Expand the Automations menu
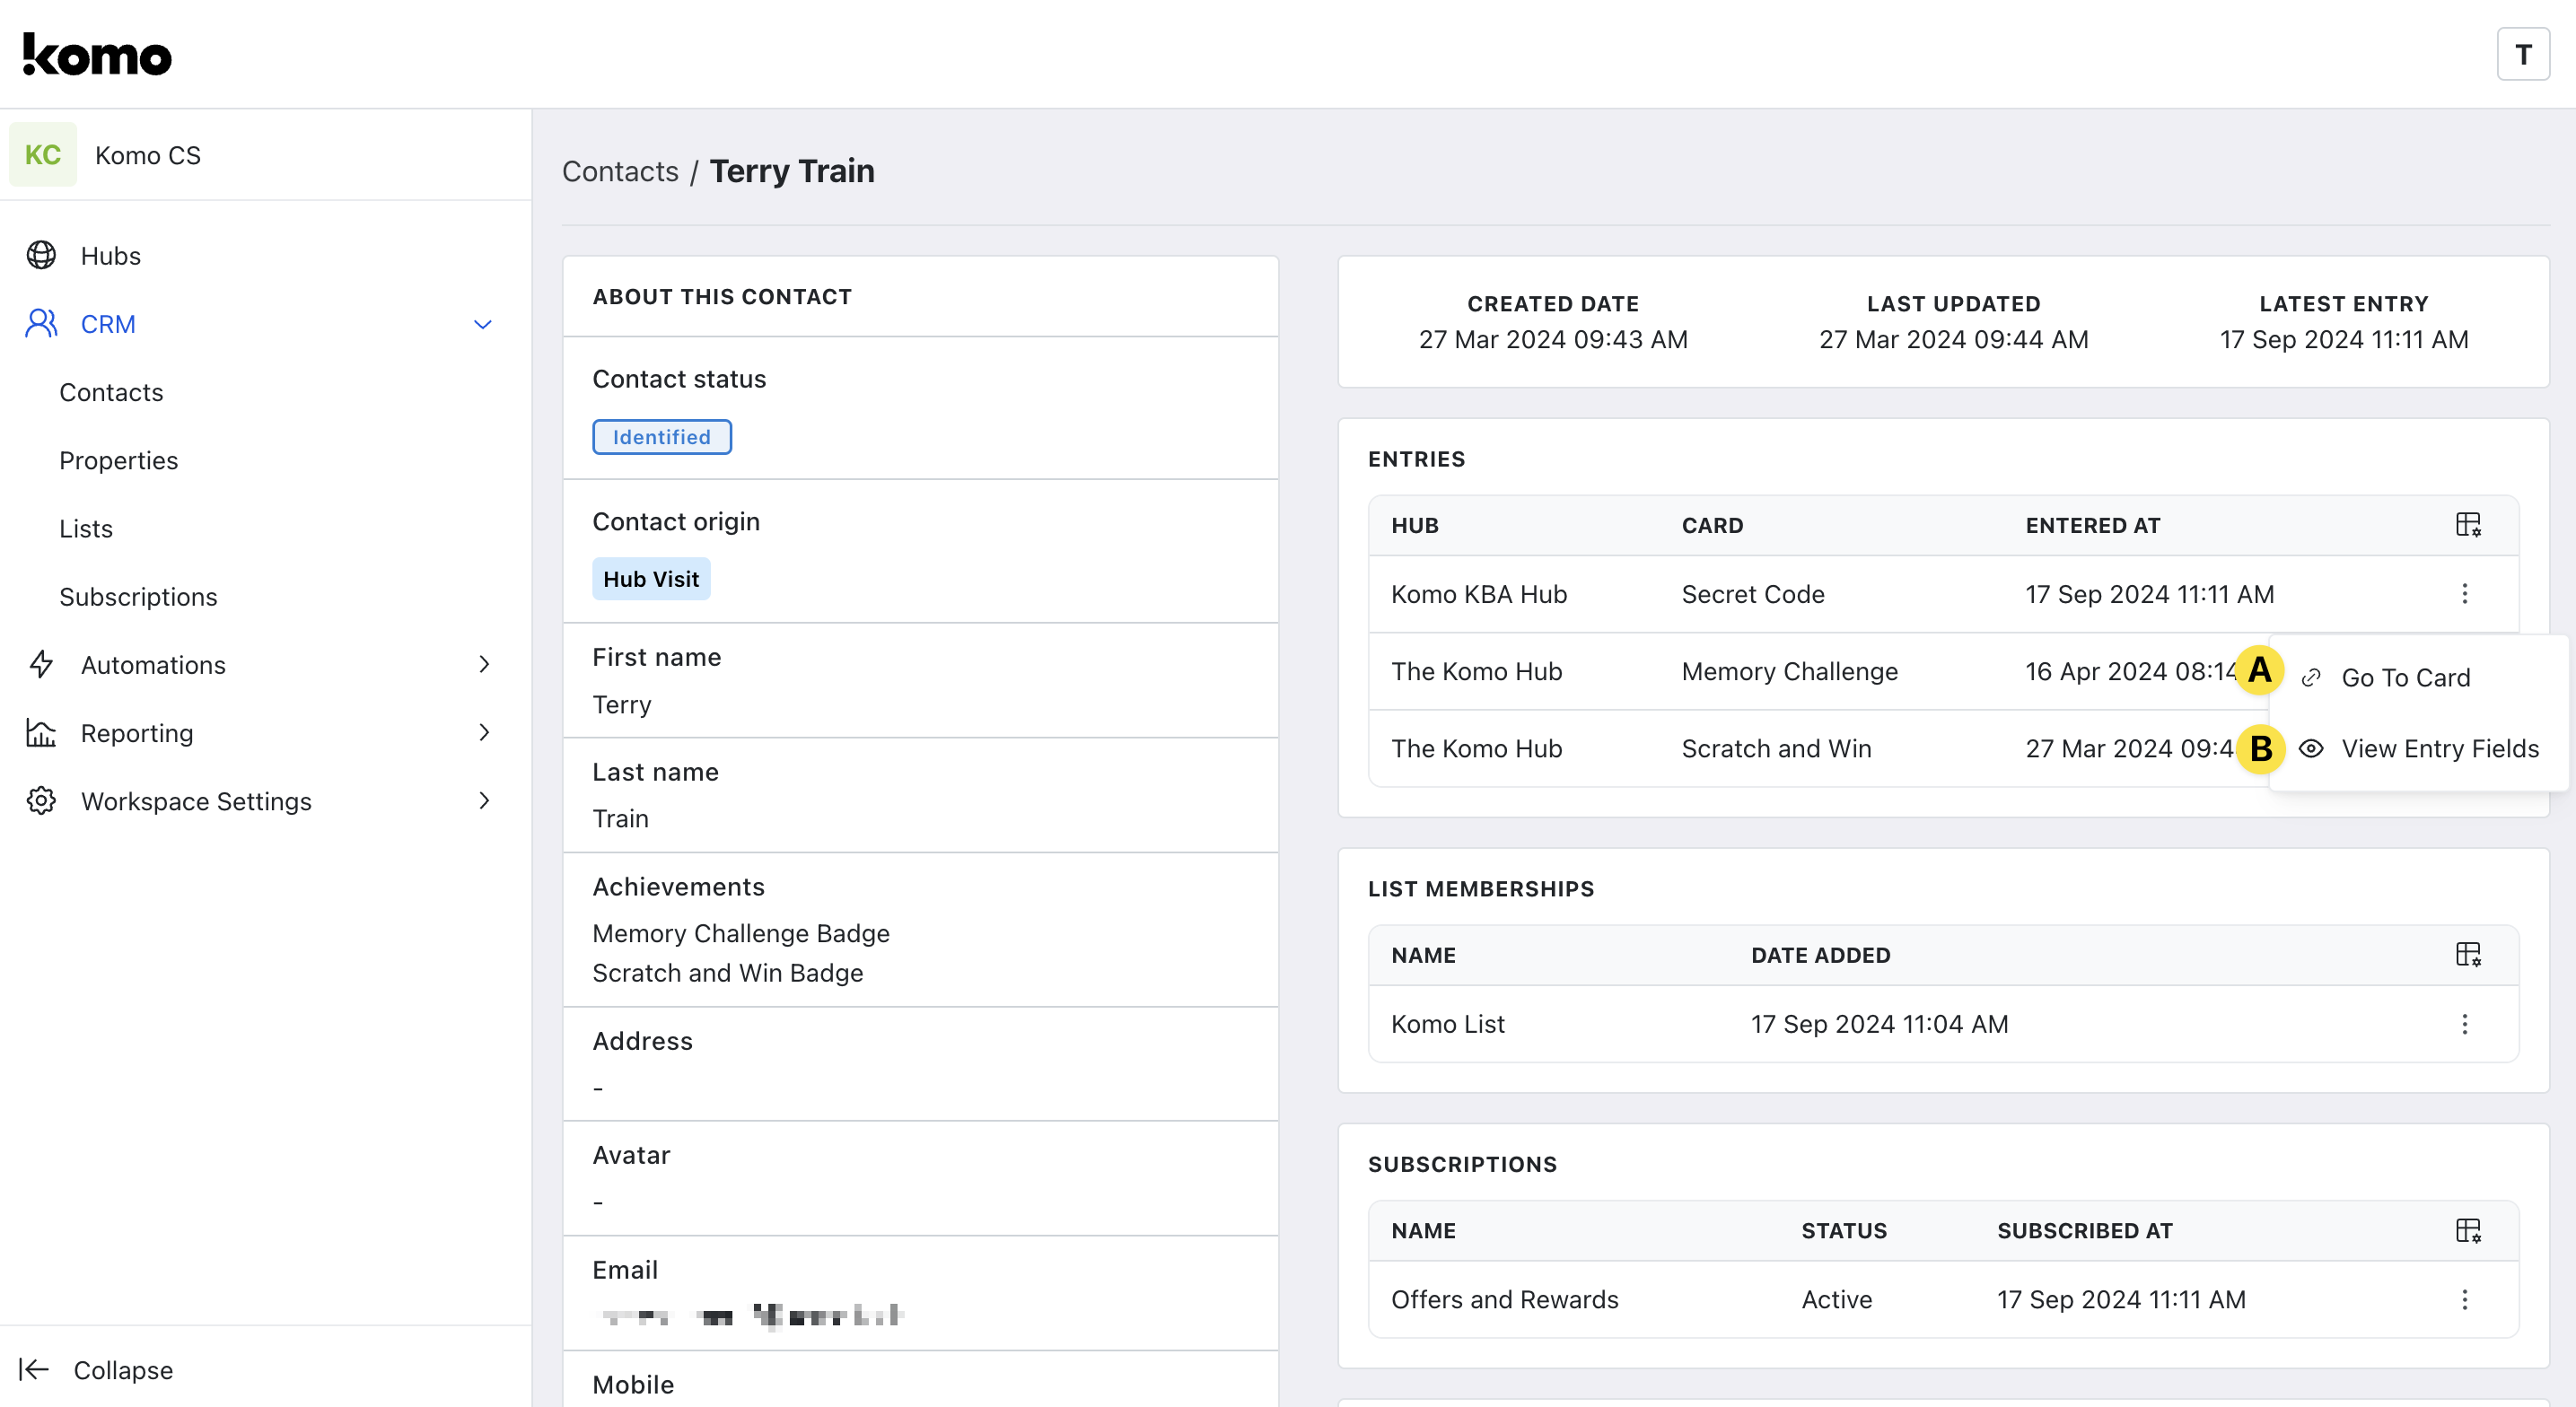The image size is (2576, 1407). (x=483, y=665)
